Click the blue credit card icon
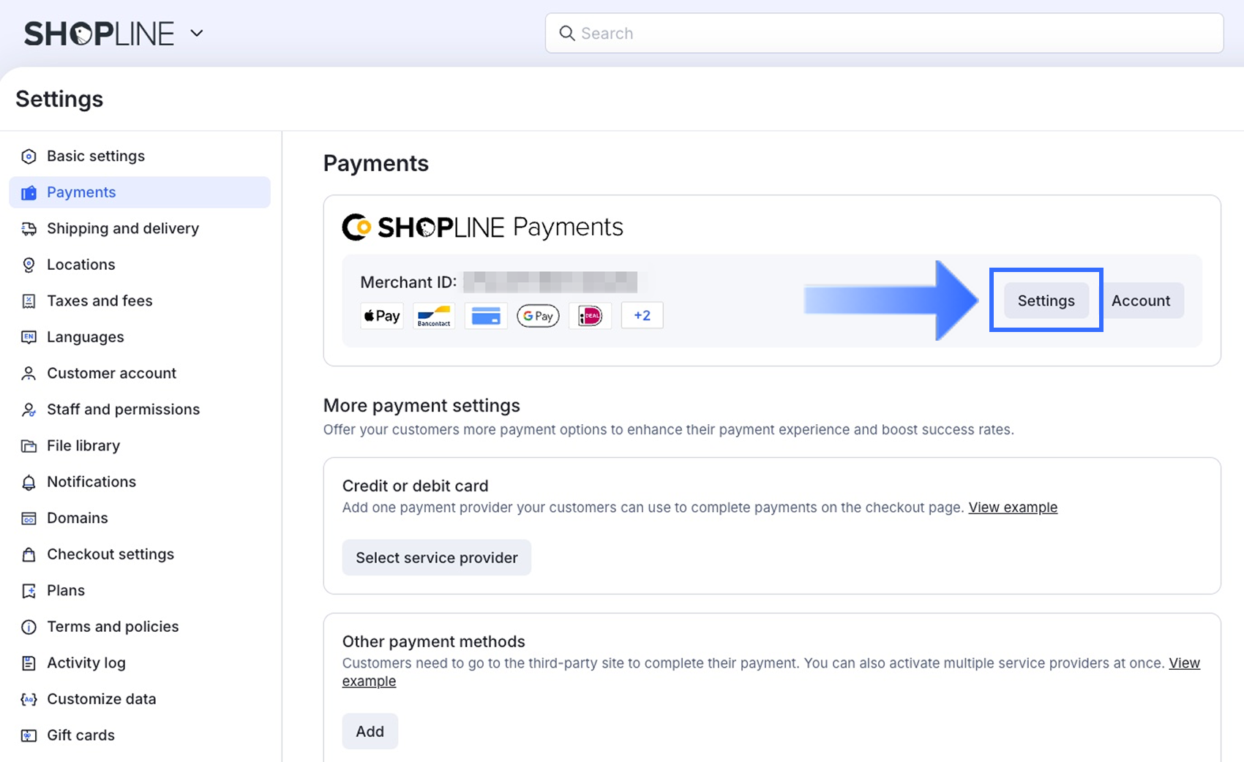Viewport: 1244px width, 762px height. tap(486, 316)
